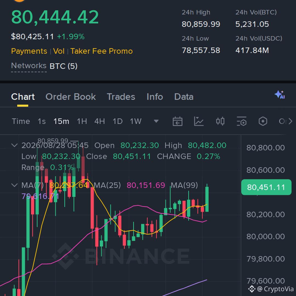Image resolution: width=296 pixels, height=296 pixels.
Task: Open the Data tab
Action: click(x=184, y=97)
